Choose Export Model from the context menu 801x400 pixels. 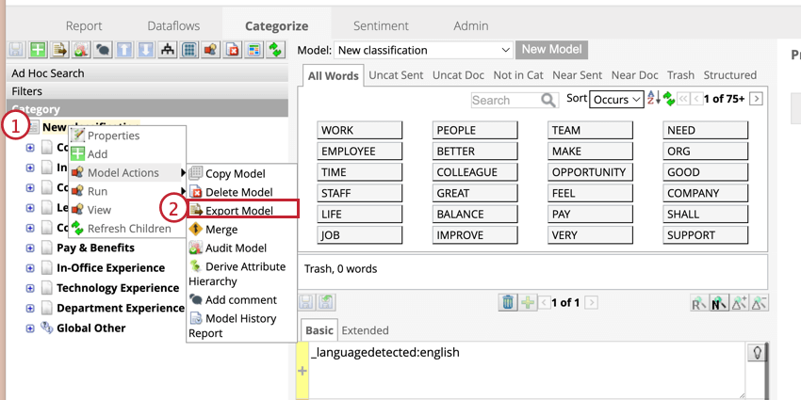pyautogui.click(x=239, y=211)
